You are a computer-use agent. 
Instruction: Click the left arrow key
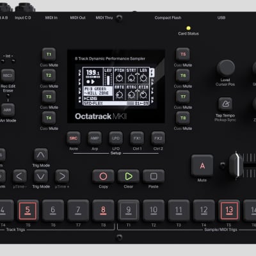(x=20, y=177)
